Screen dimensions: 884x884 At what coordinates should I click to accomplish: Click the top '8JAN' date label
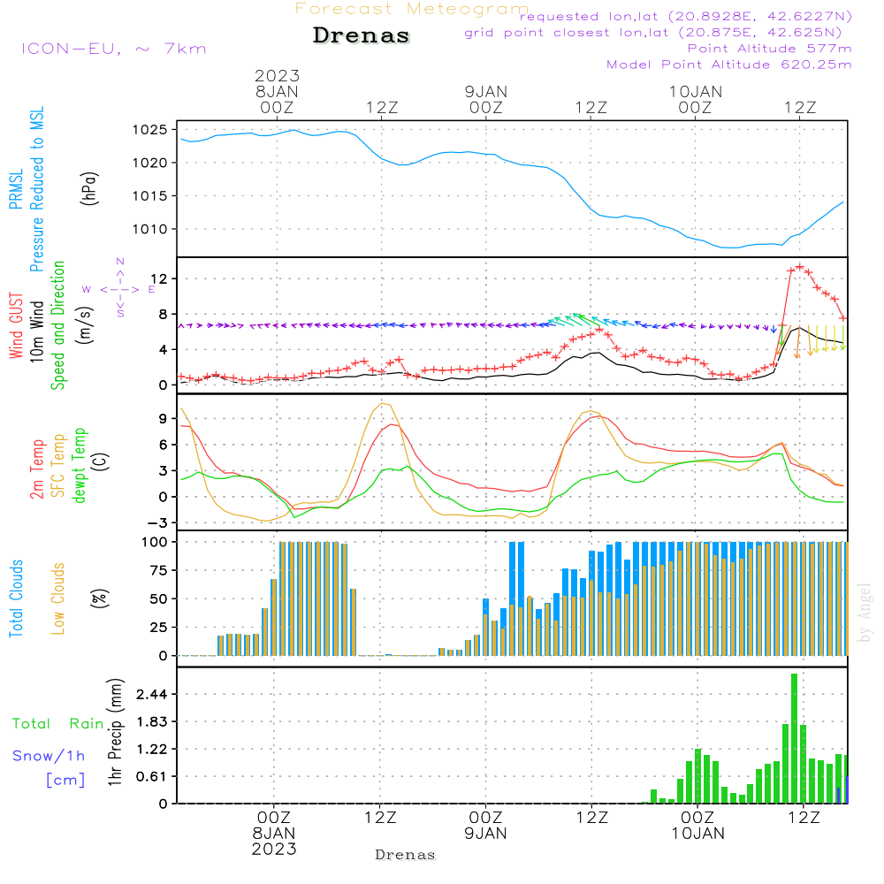coord(277,92)
